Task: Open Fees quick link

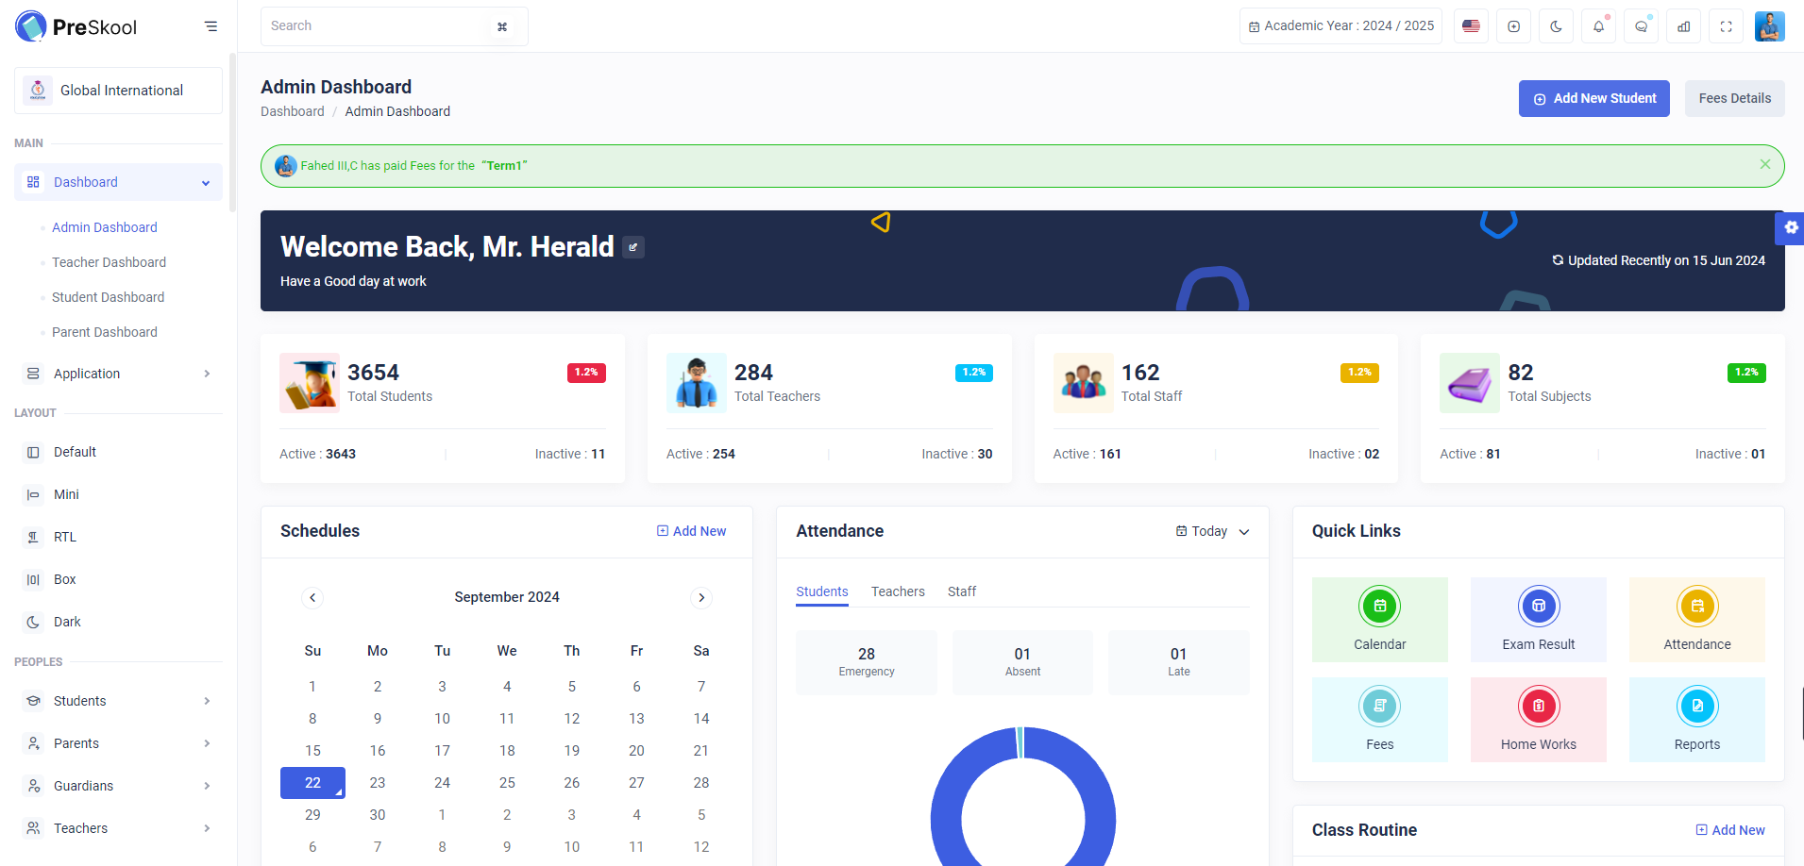Action: (1380, 720)
